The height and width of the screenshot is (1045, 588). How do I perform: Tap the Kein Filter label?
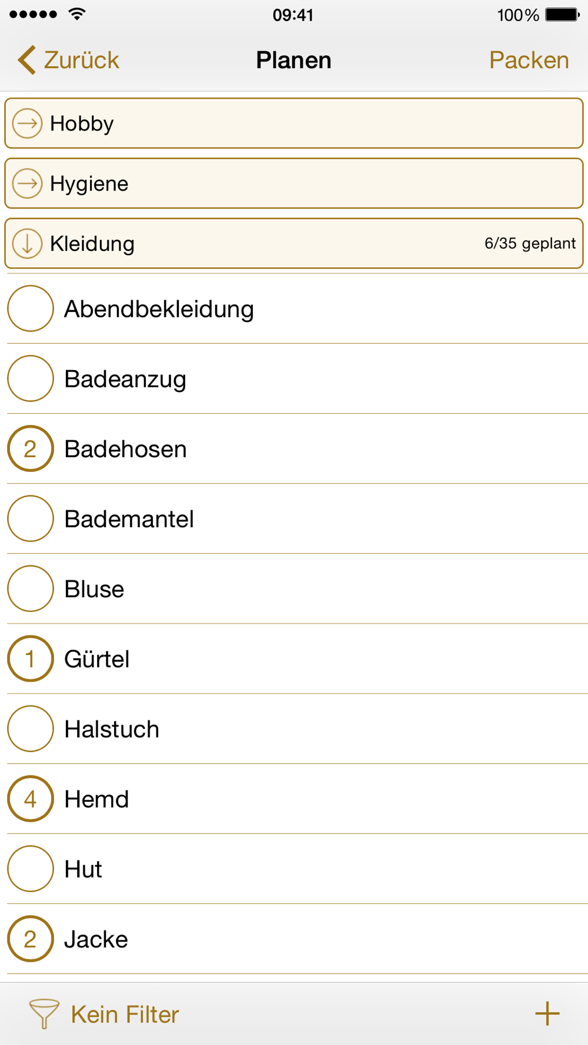(x=125, y=1014)
